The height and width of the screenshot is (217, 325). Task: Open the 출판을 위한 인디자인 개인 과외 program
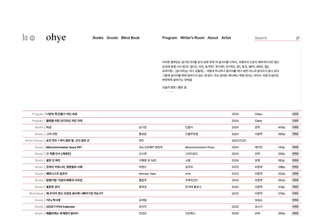click(64, 121)
